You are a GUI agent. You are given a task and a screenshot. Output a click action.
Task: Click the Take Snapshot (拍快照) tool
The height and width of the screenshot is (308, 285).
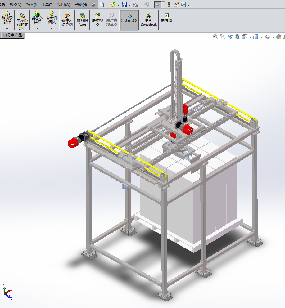click(166, 18)
